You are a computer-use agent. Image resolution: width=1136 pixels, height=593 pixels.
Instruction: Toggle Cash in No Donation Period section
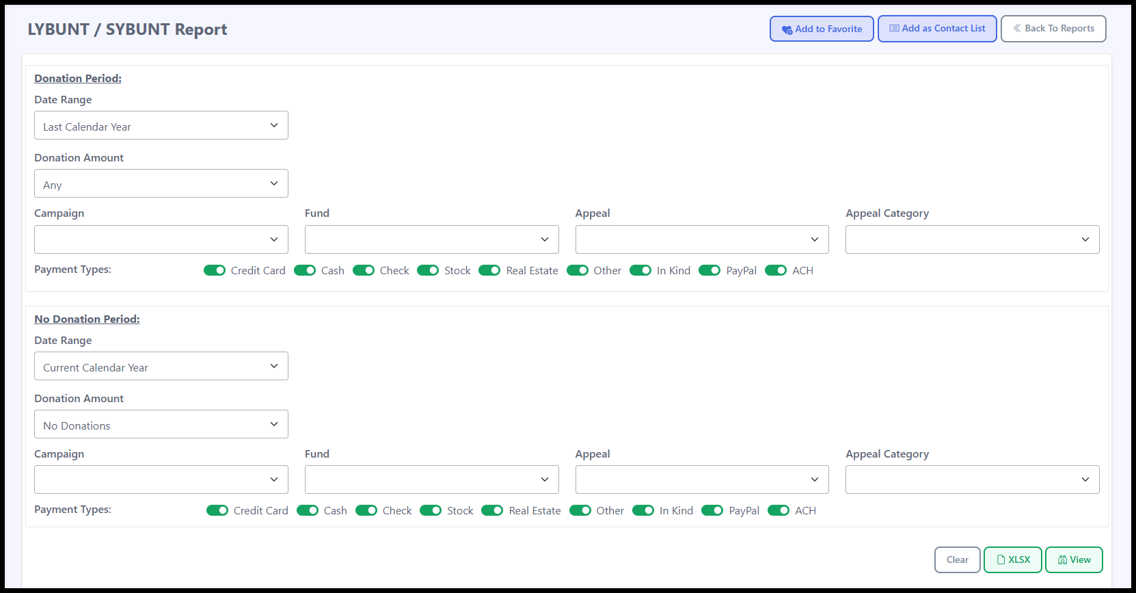tap(308, 510)
